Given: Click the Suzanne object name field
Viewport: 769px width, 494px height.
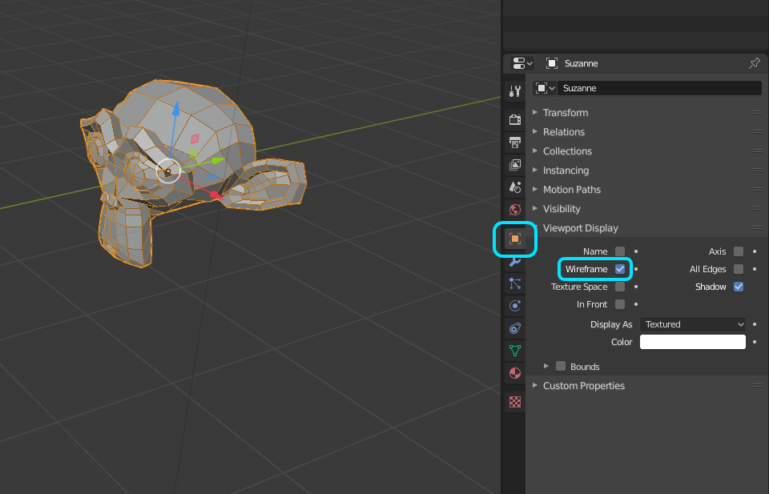Looking at the screenshot, I should pos(659,88).
